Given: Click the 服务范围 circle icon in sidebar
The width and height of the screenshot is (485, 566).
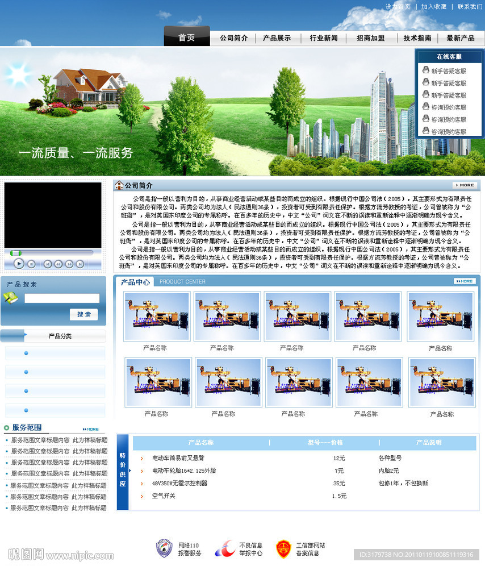Looking at the screenshot, I should point(7,428).
